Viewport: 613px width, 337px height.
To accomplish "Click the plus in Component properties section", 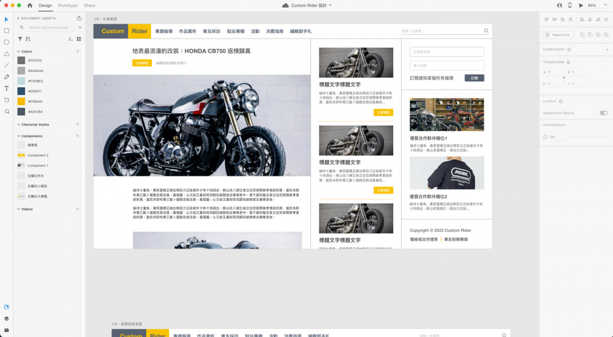I will point(607,50).
